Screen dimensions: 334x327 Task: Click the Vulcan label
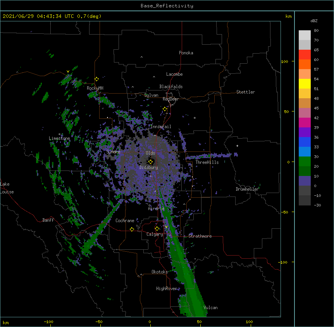pos(210,308)
